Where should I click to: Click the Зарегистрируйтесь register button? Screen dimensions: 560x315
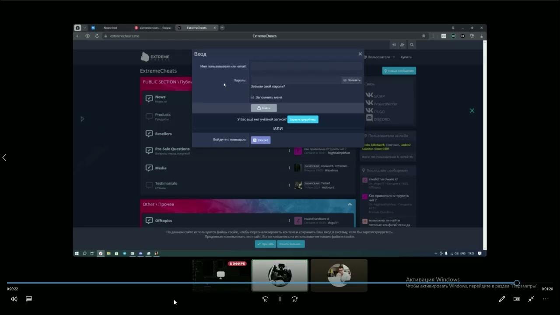pos(303,119)
